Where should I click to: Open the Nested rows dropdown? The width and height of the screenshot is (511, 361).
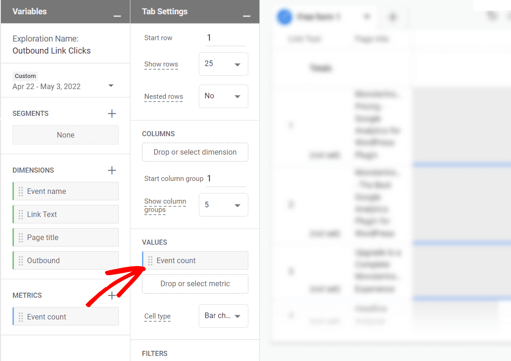point(223,96)
